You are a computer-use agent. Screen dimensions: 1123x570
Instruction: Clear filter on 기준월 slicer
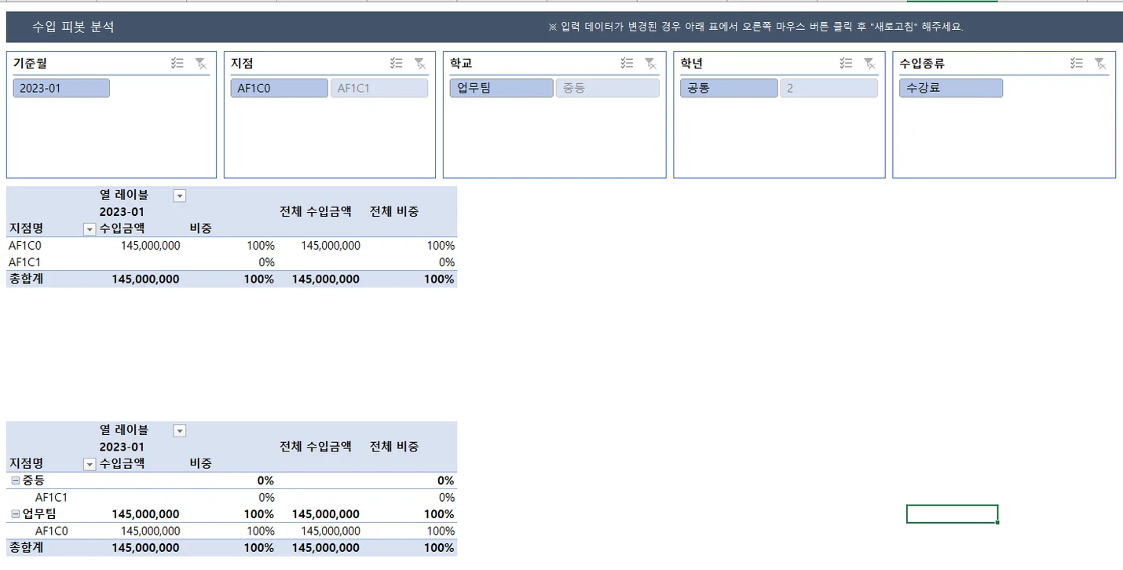click(x=200, y=64)
